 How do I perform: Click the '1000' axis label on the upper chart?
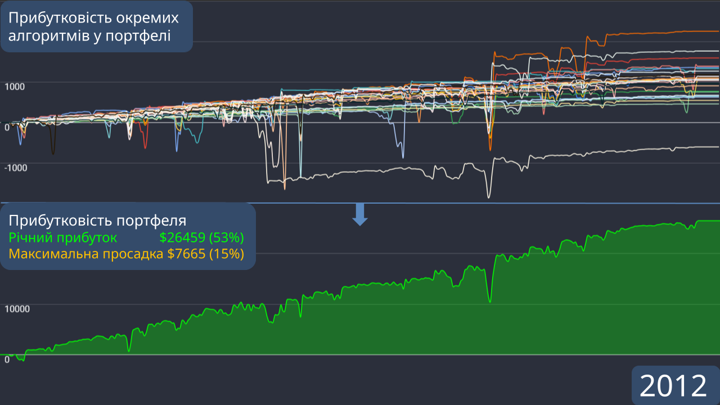[15, 86]
